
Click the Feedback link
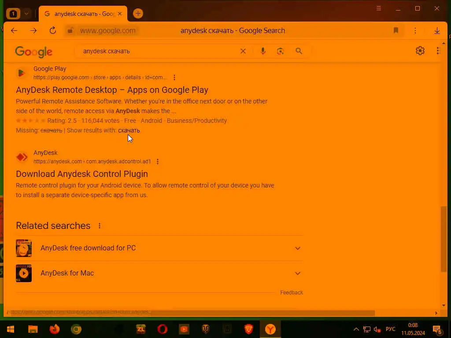click(x=292, y=293)
